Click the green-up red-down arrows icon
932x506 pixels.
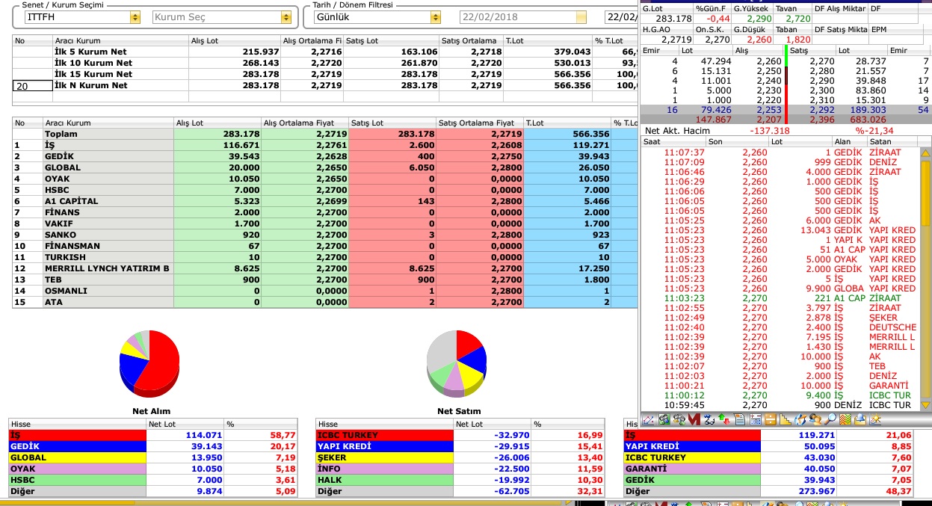coord(723,420)
